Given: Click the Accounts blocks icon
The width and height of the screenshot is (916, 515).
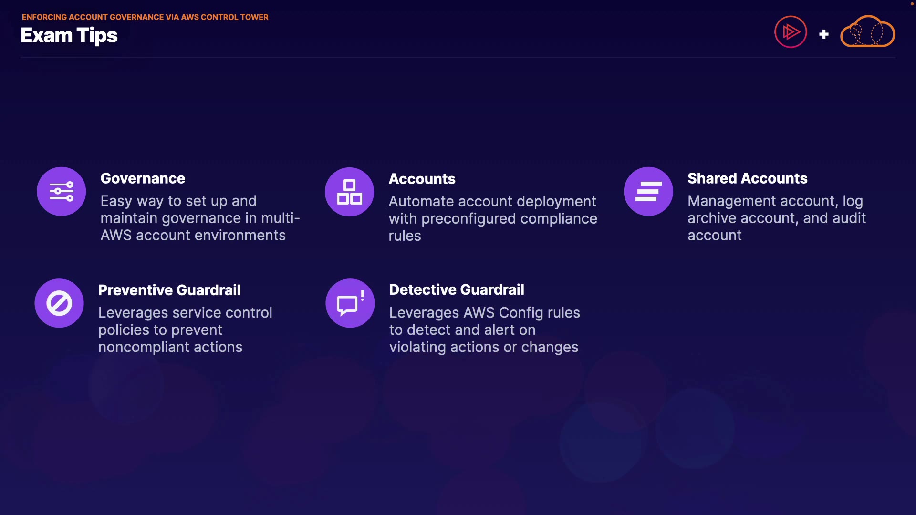Looking at the screenshot, I should tap(350, 192).
